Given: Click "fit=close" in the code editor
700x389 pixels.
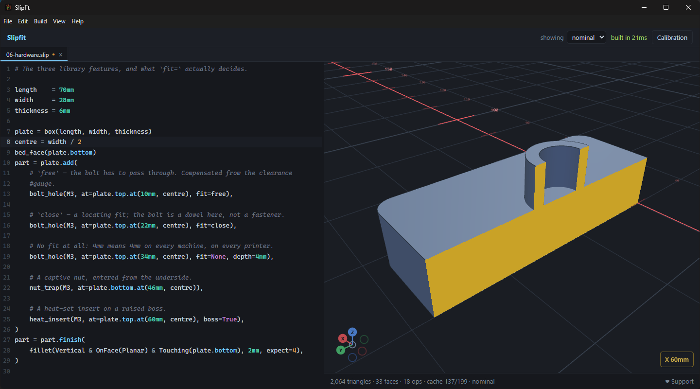Looking at the screenshot, I should 215,225.
